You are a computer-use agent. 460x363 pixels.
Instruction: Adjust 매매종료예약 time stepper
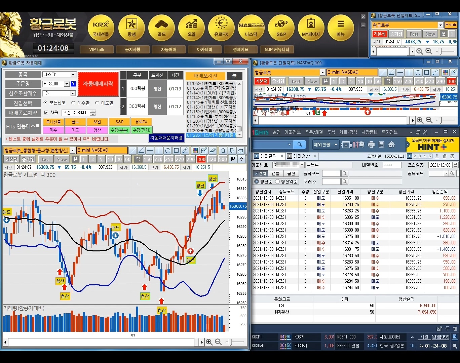click(x=93, y=113)
